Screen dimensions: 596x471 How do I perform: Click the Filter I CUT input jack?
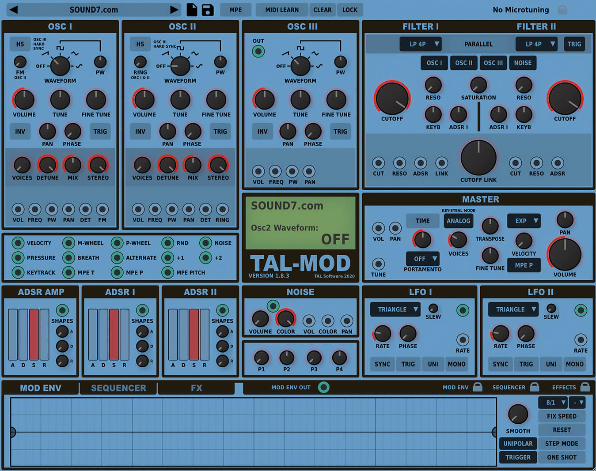pyautogui.click(x=378, y=163)
